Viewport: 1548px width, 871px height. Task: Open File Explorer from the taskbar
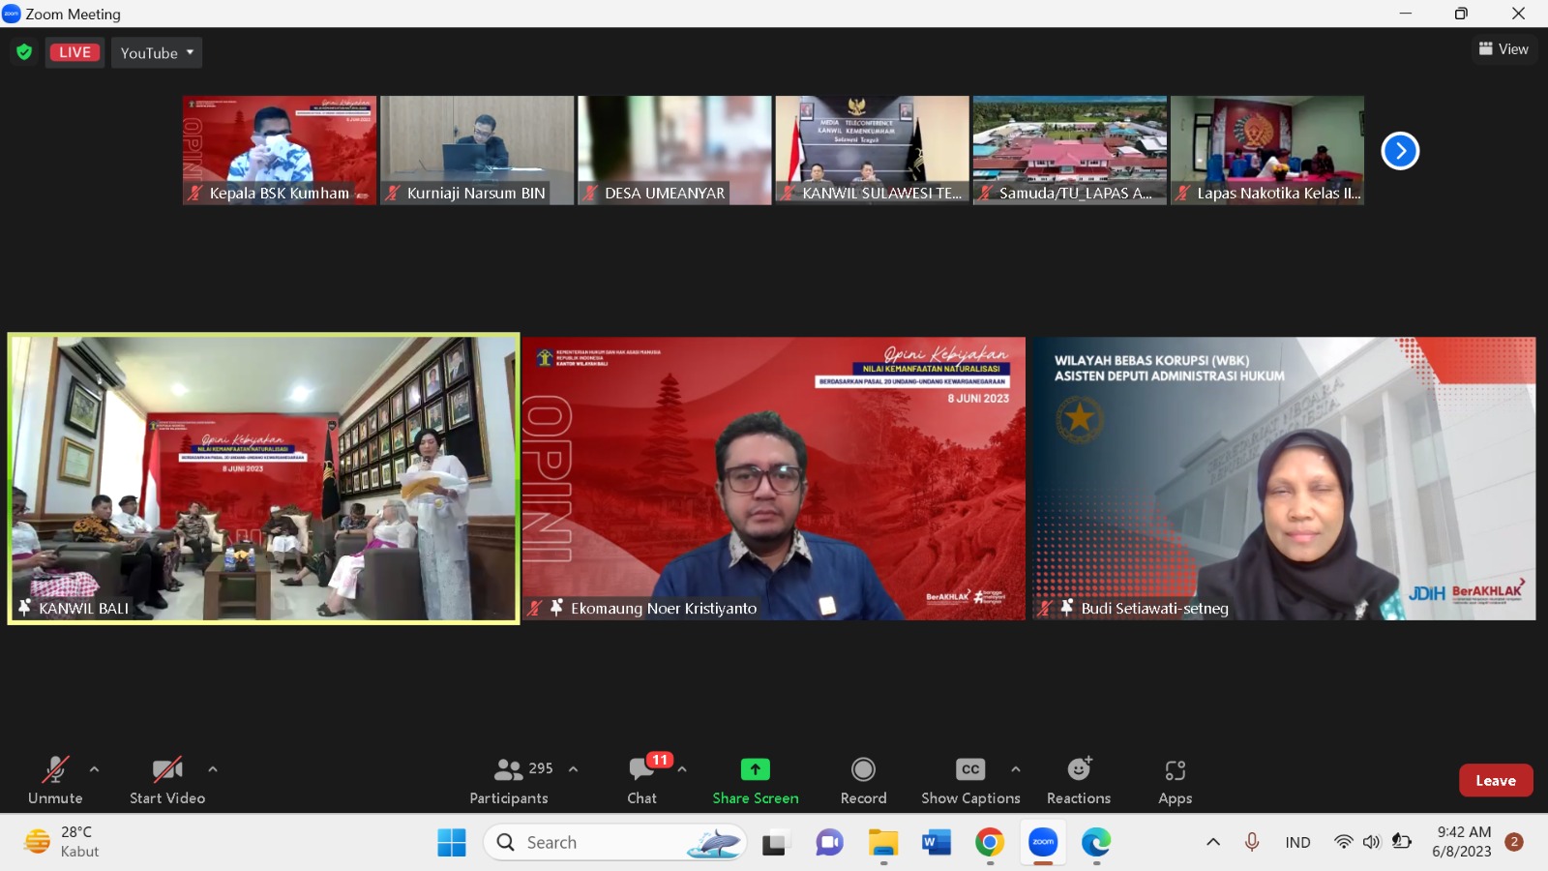[882, 843]
